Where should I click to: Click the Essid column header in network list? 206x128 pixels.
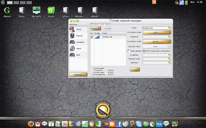114,33
